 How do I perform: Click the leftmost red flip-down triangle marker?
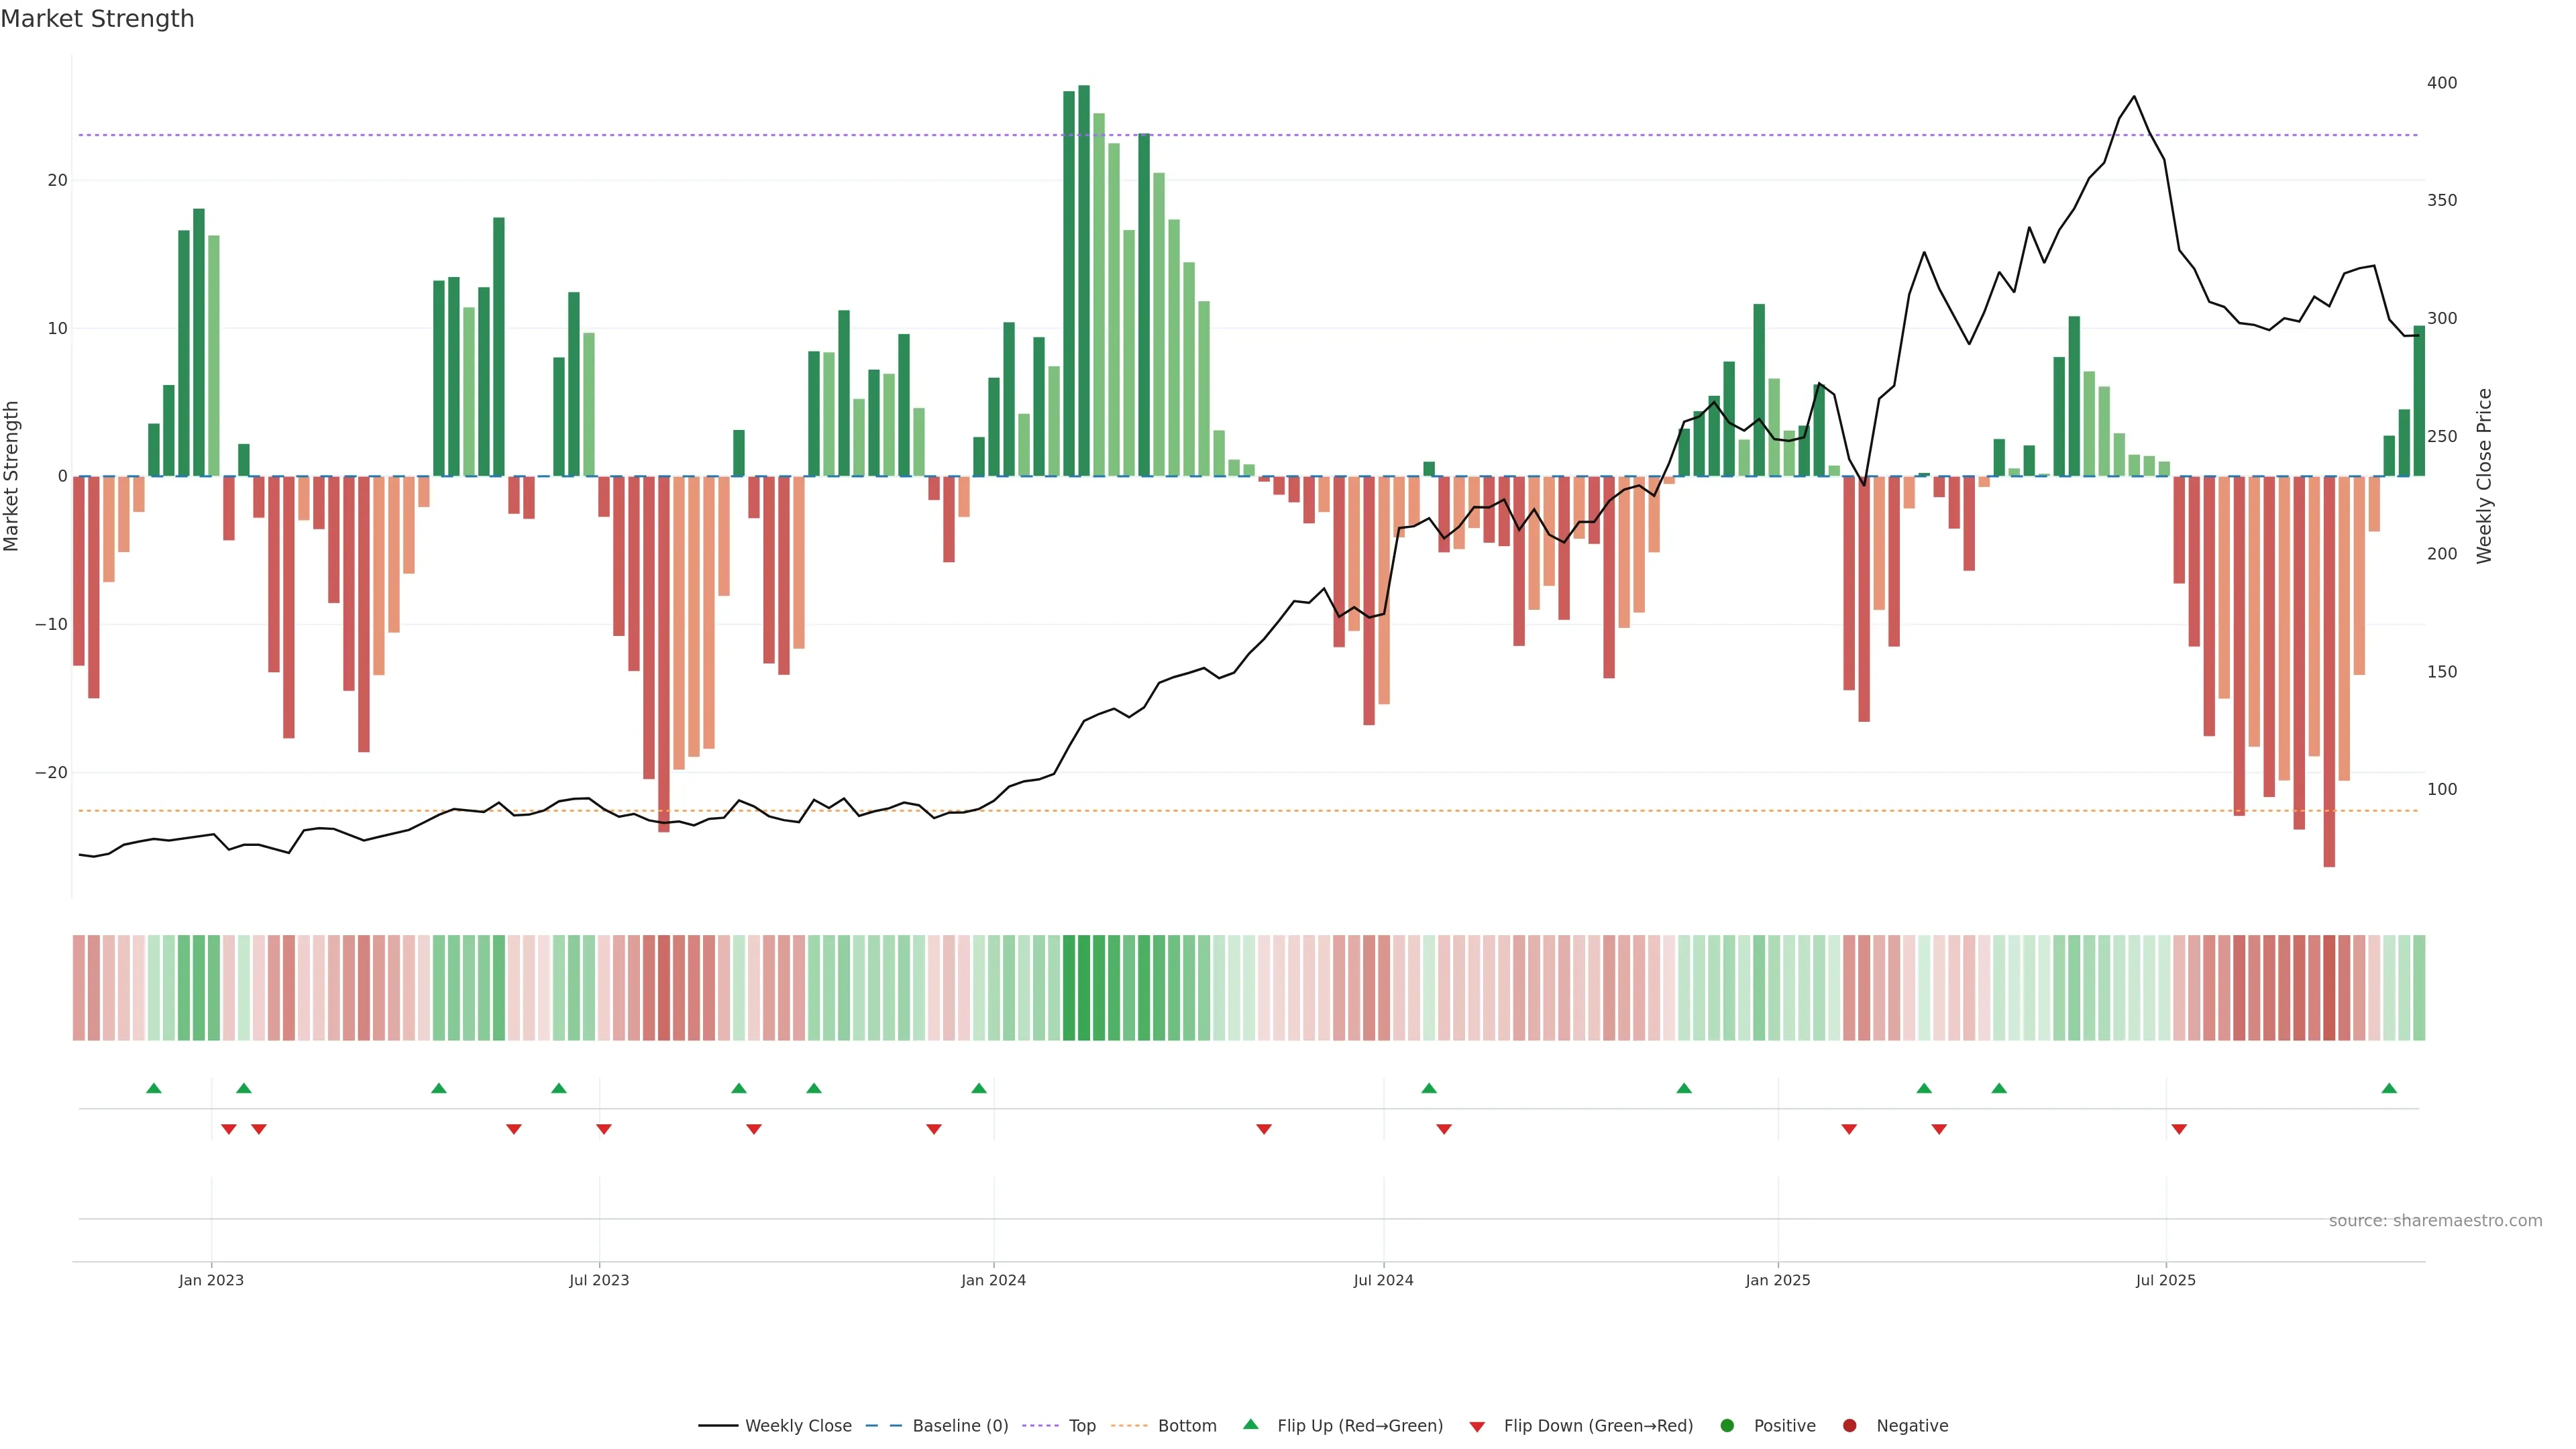point(229,1129)
